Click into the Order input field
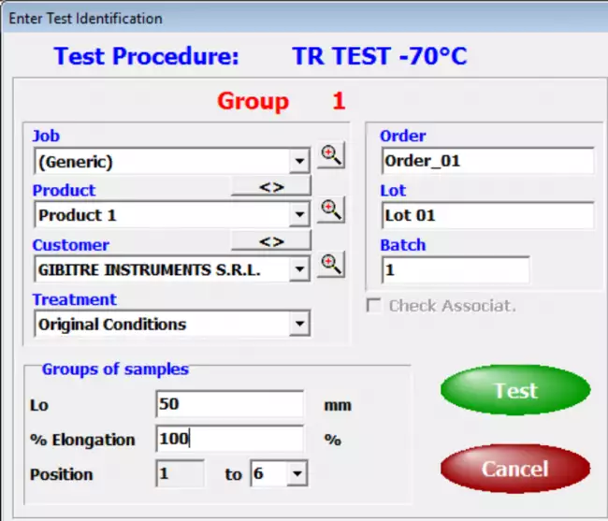608x521 pixels. [486, 161]
